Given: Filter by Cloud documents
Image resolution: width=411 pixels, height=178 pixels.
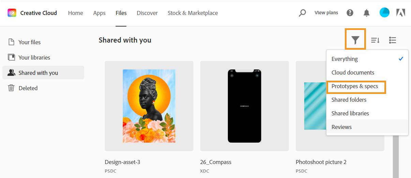Looking at the screenshot, I should tap(353, 72).
